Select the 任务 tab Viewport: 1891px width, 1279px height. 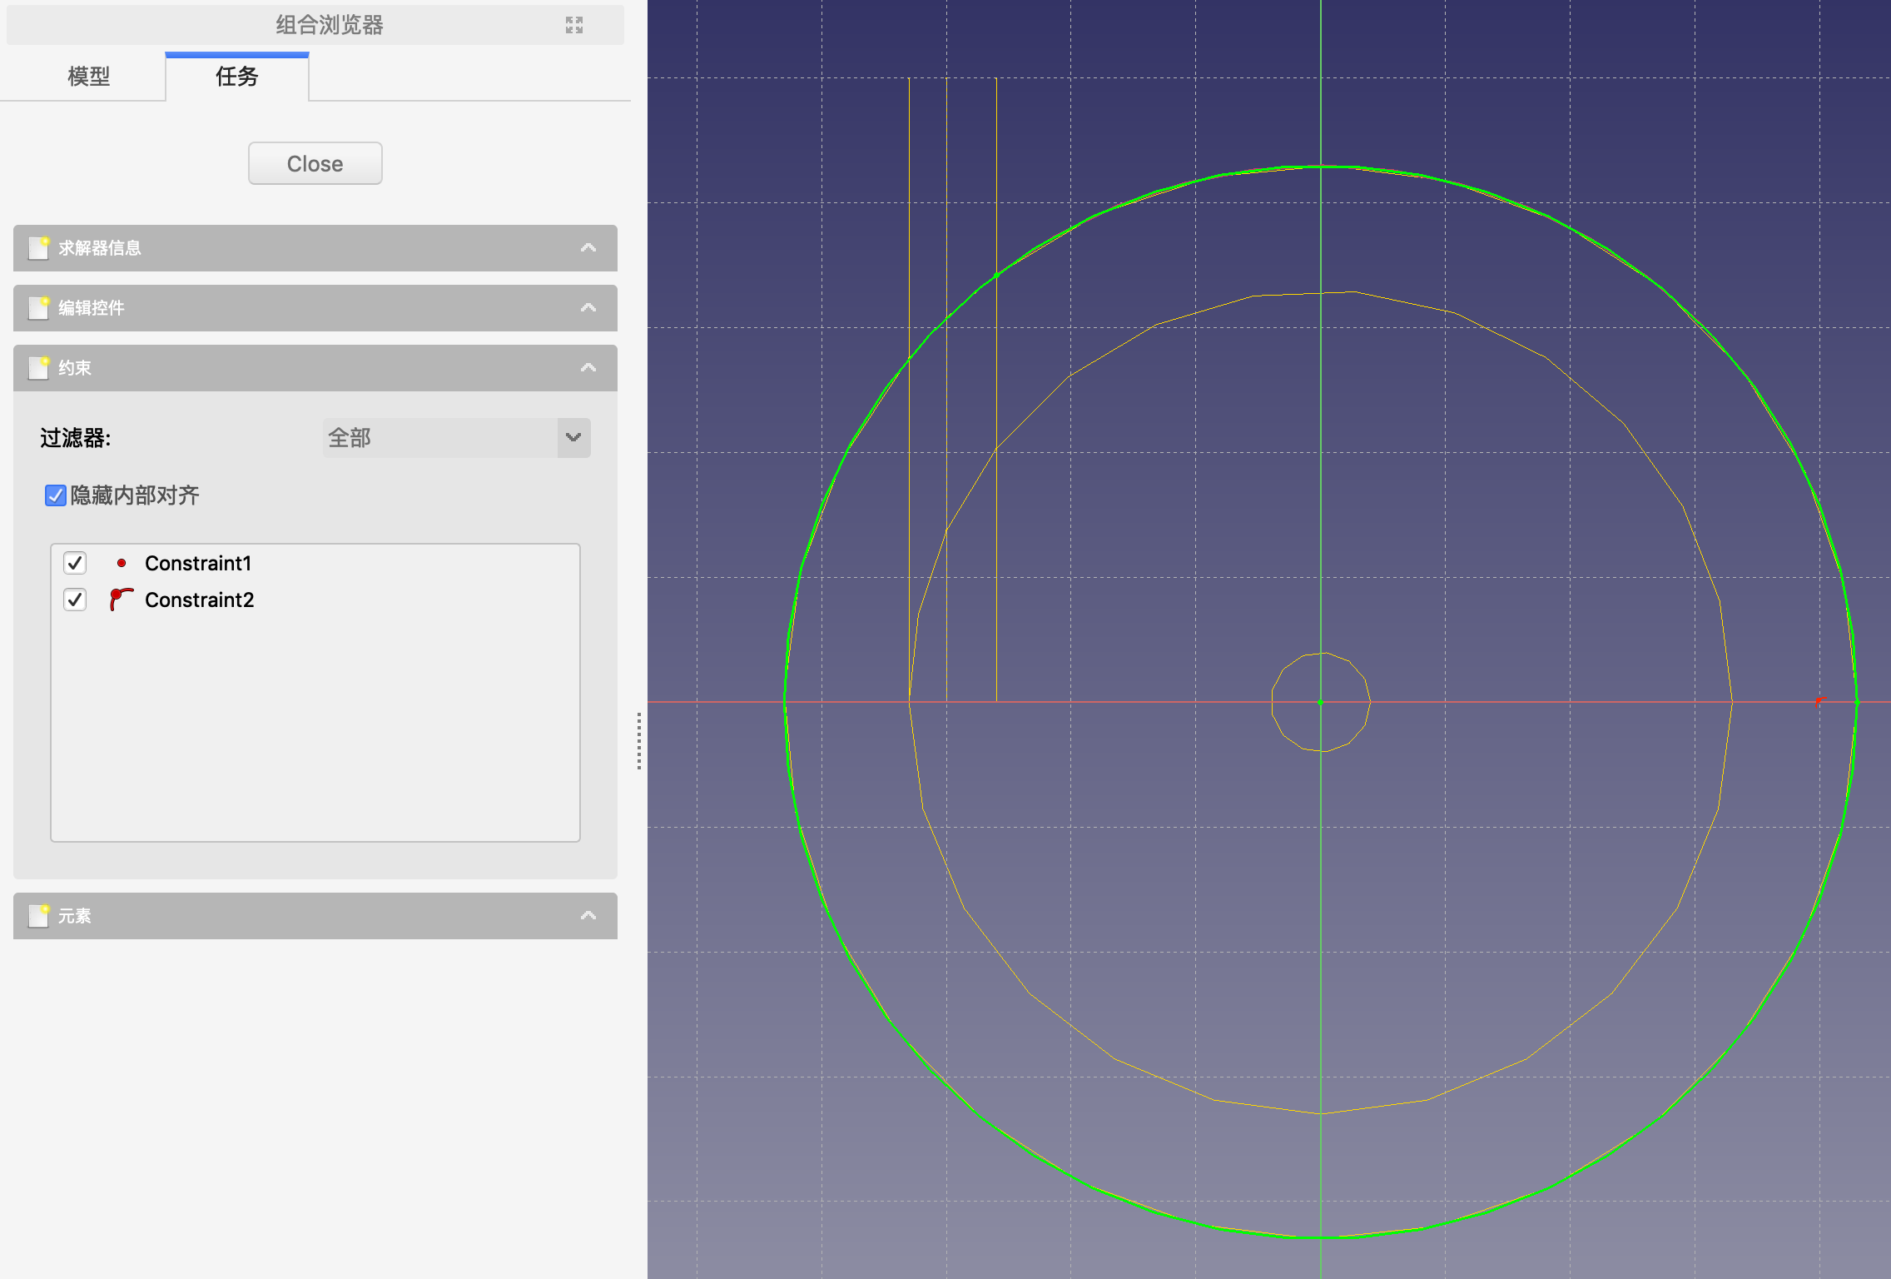(237, 77)
